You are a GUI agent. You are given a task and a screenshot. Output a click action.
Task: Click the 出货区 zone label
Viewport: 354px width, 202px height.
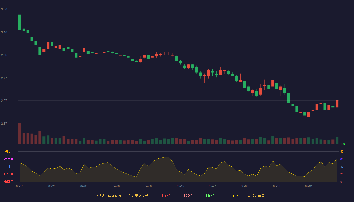(x=9, y=159)
